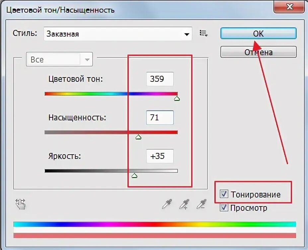This screenshot has width=308, height=250.
Task: Click the Яркость value field +35
Action: 160,156
